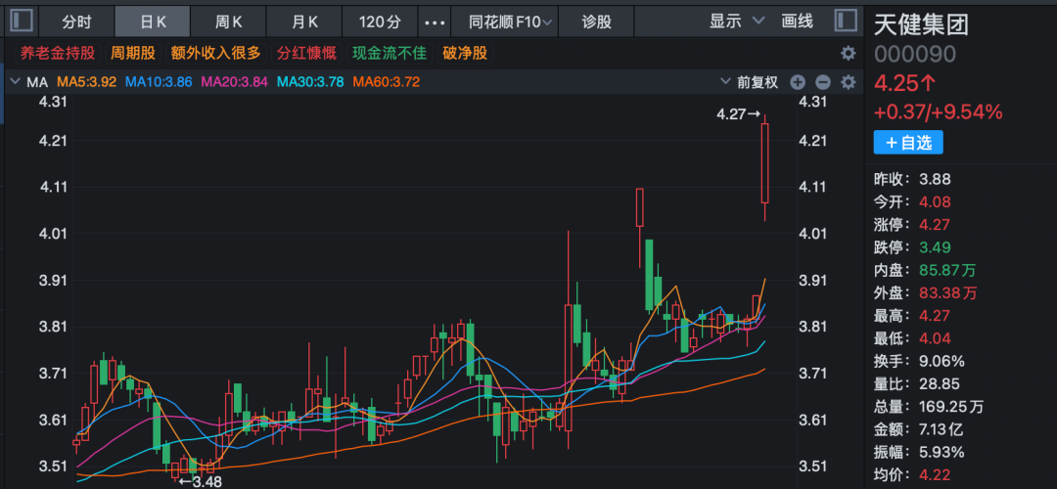Viewport: 1057px width, 489px height.
Task: Open chart settings gear beside 前复权
Action: (x=848, y=82)
